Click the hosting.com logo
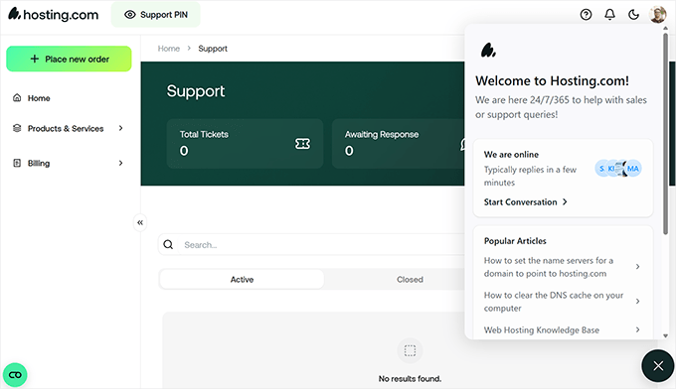 [54, 14]
